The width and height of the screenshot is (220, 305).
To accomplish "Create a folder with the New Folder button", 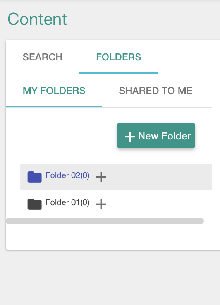I will coord(156,135).
